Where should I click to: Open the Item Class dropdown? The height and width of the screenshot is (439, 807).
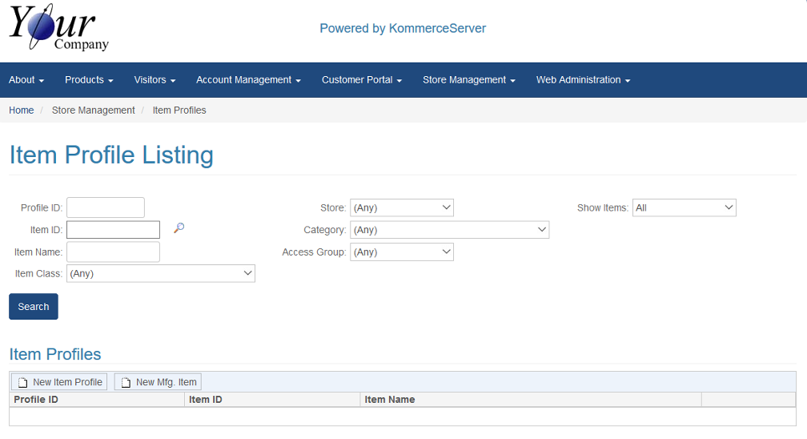(160, 273)
